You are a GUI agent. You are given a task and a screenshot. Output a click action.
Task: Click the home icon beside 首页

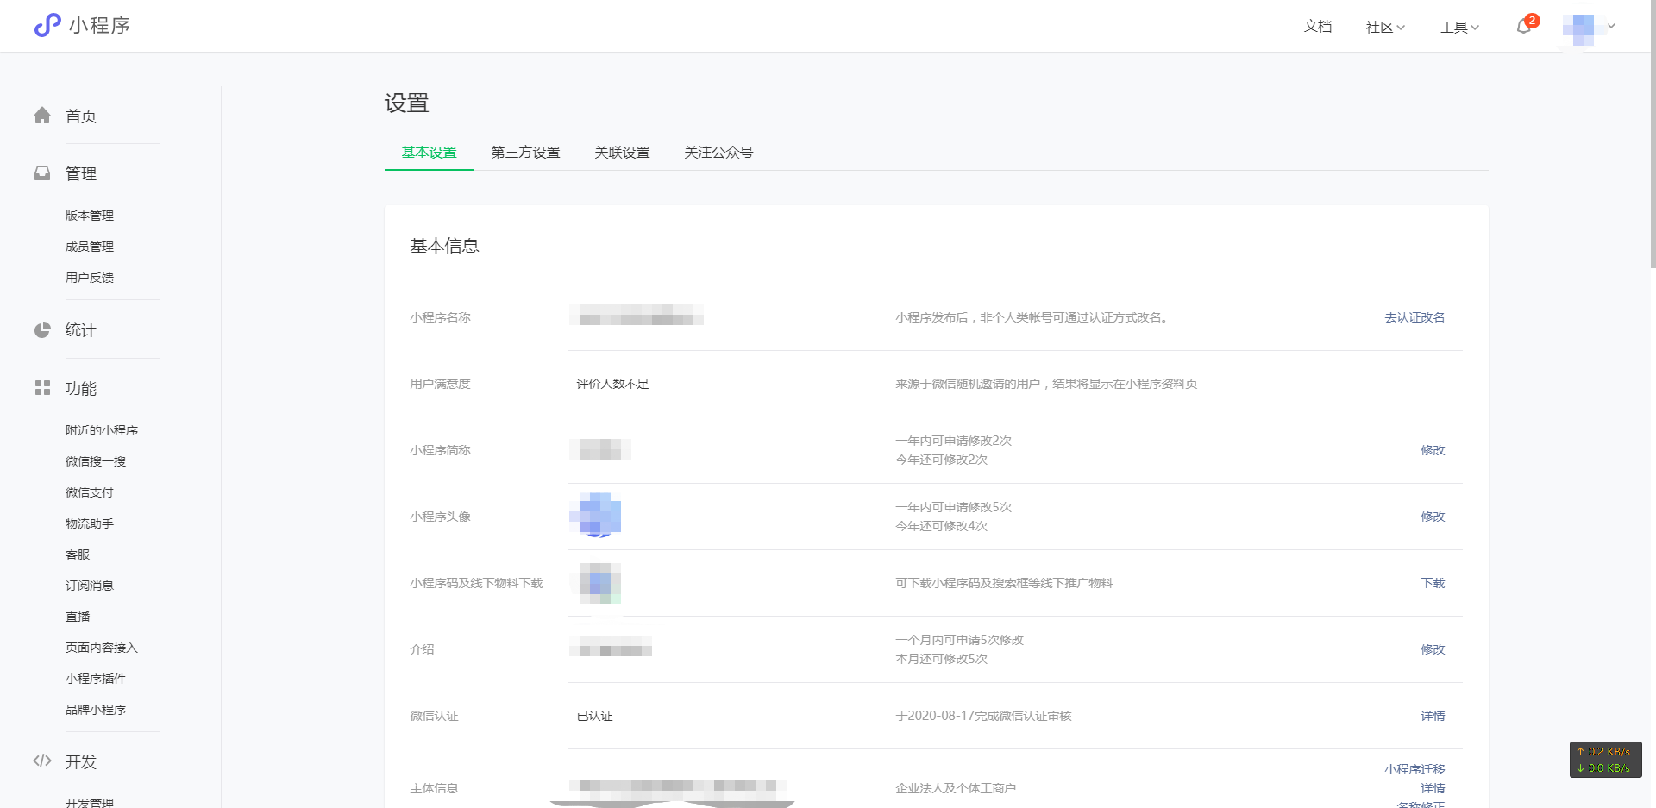click(x=42, y=116)
